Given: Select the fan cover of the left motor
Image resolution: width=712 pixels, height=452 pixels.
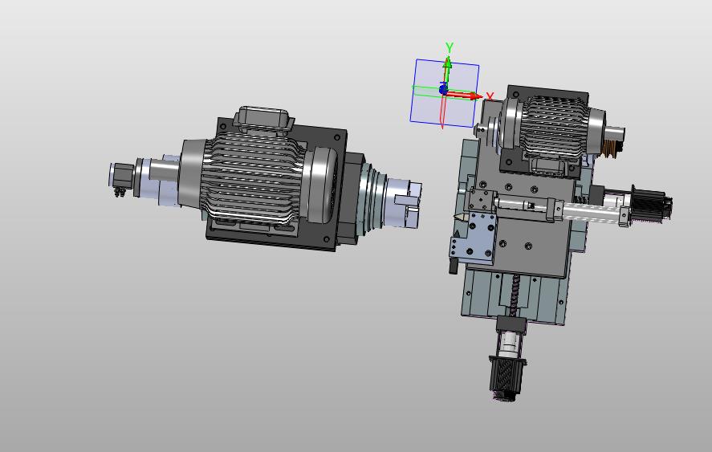Looking at the screenshot, I should (x=323, y=185).
